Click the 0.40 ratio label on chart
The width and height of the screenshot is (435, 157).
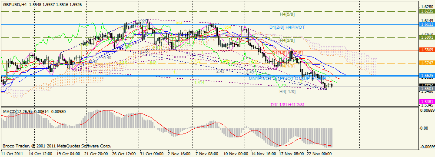107,57
